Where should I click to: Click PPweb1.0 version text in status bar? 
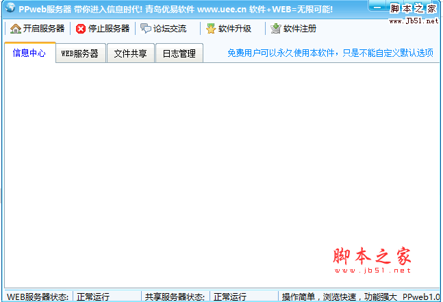(421, 297)
